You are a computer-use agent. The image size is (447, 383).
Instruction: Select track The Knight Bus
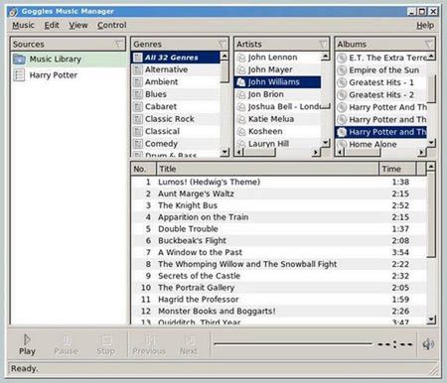click(279, 205)
